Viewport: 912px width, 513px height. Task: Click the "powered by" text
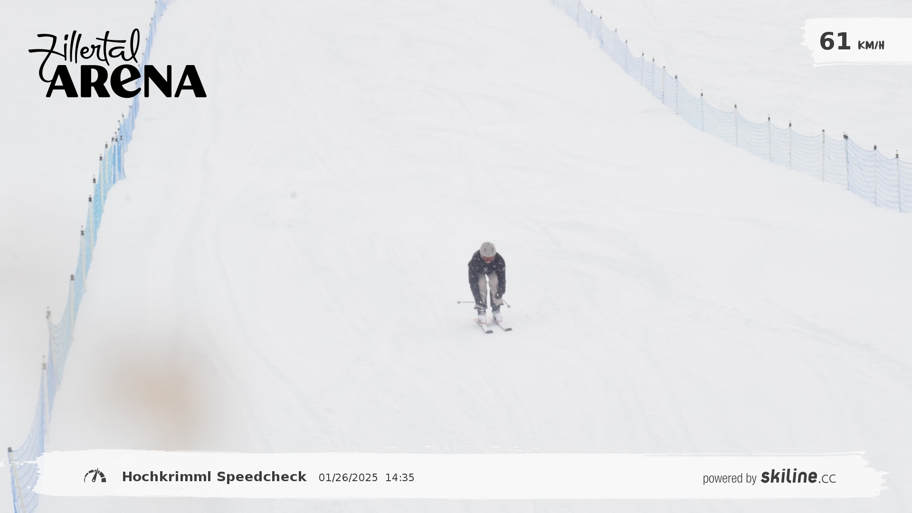coord(730,478)
